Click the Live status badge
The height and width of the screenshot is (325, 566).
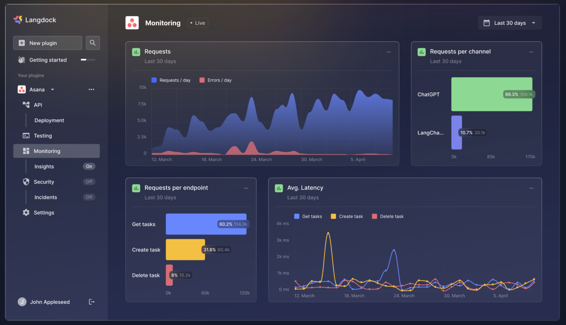[198, 23]
